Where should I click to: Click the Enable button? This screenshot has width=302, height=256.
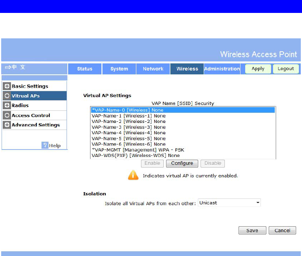(x=152, y=163)
